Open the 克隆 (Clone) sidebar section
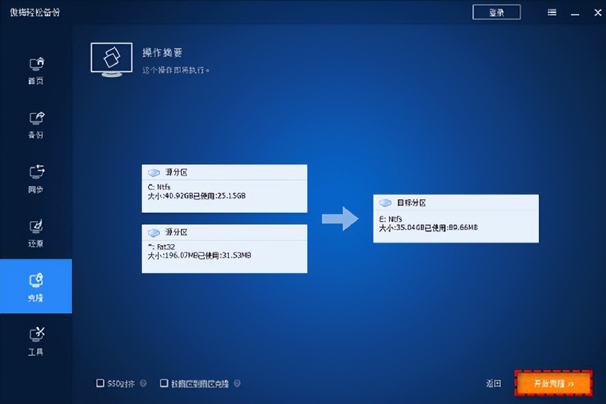The width and height of the screenshot is (606, 404). pyautogui.click(x=35, y=286)
